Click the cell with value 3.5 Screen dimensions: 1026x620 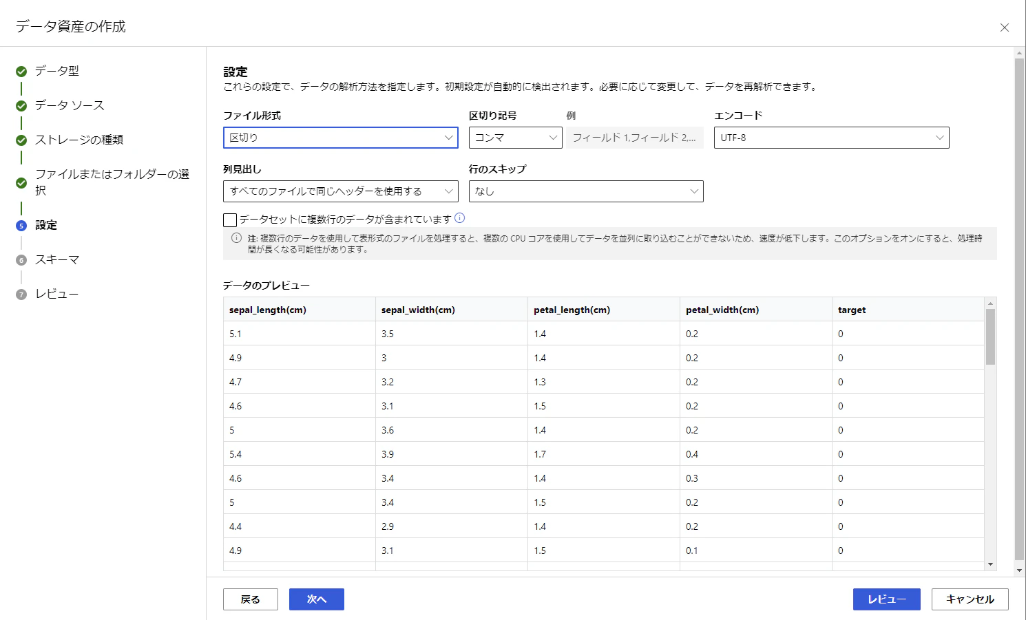(452, 334)
